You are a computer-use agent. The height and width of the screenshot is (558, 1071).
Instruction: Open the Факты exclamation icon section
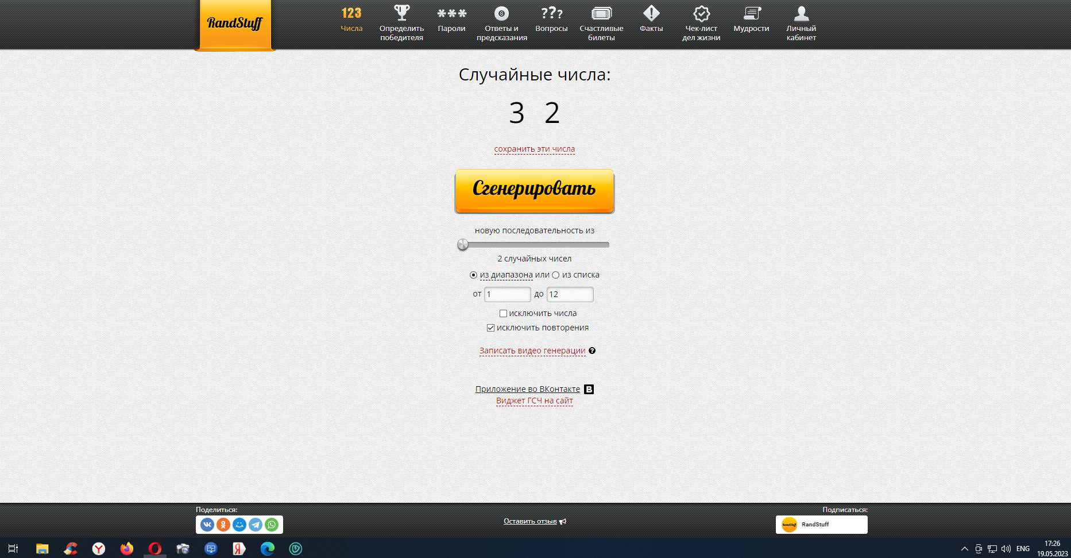(651, 19)
